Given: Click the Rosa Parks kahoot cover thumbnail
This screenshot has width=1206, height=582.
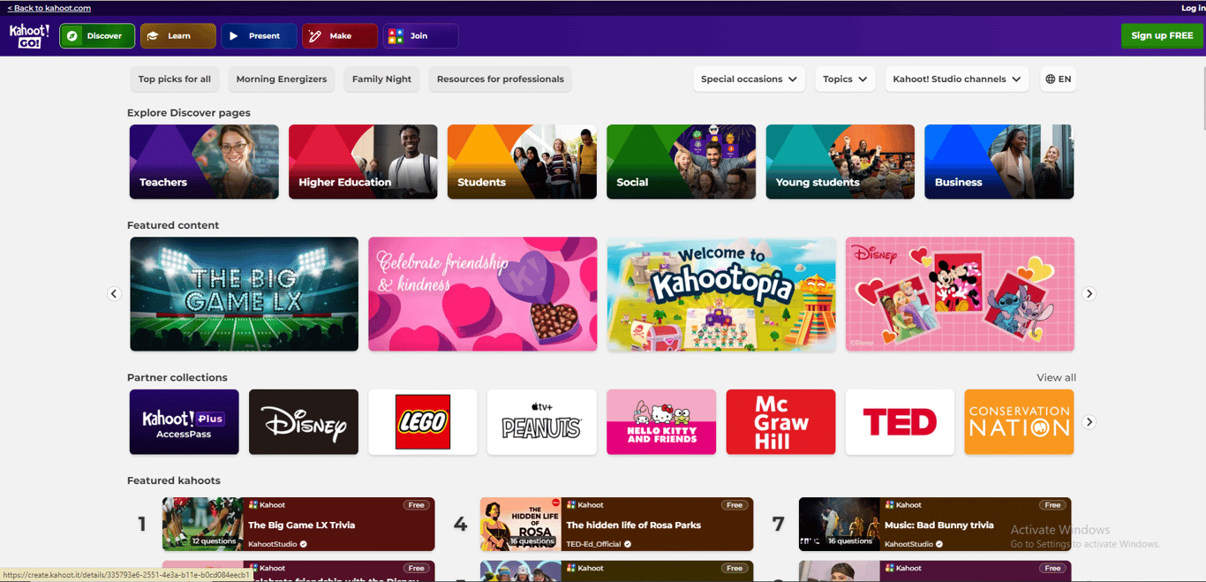Looking at the screenshot, I should tap(521, 525).
